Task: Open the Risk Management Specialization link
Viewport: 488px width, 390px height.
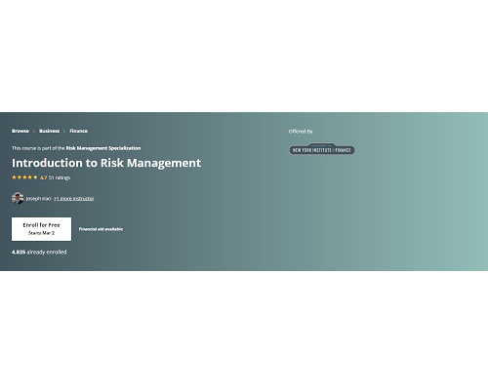Action: [x=103, y=148]
